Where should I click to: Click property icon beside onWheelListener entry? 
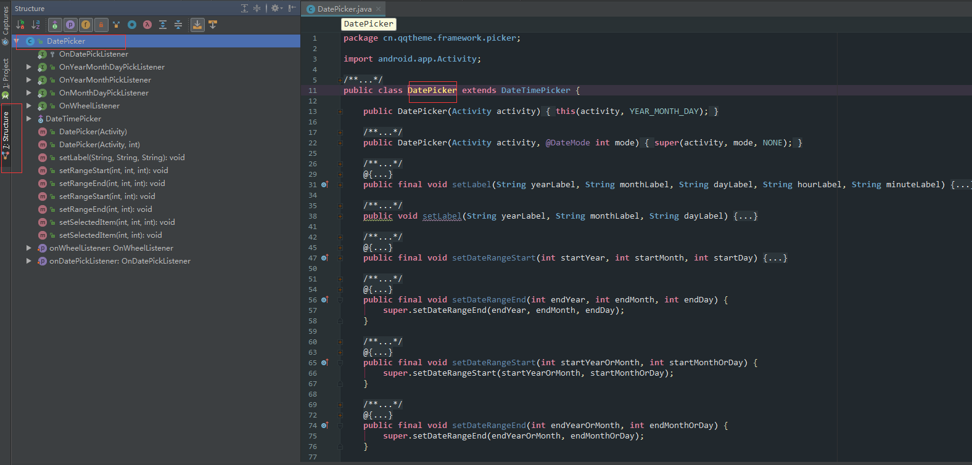42,248
